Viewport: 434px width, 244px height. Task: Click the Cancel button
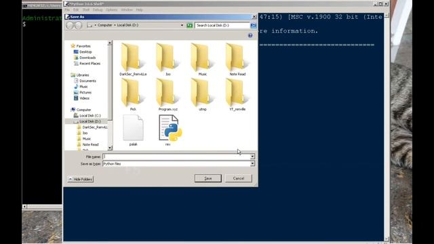[x=239, y=178]
